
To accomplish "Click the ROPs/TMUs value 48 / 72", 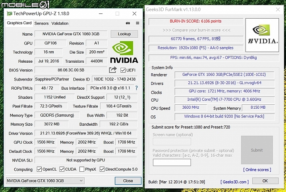I will 47,88.
